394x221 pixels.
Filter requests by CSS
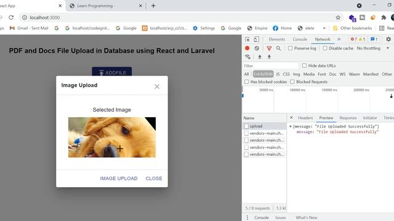point(286,74)
